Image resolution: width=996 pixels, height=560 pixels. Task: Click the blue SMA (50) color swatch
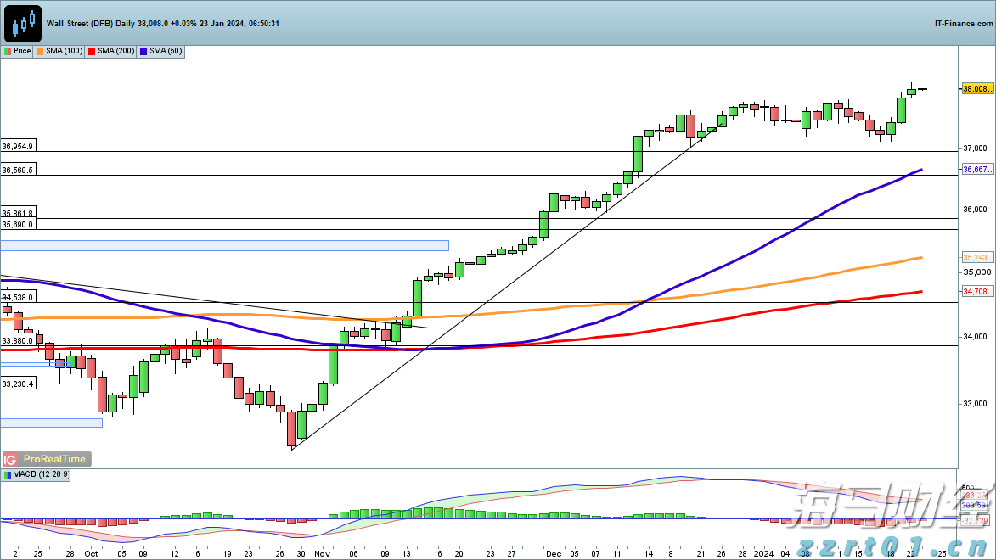(x=144, y=52)
